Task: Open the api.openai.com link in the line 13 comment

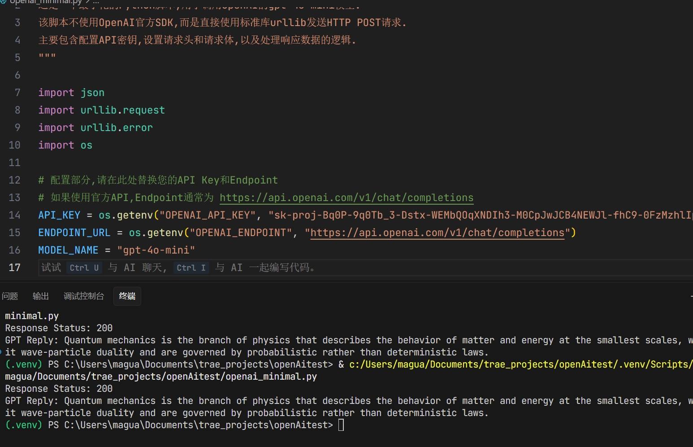Action: point(346,198)
